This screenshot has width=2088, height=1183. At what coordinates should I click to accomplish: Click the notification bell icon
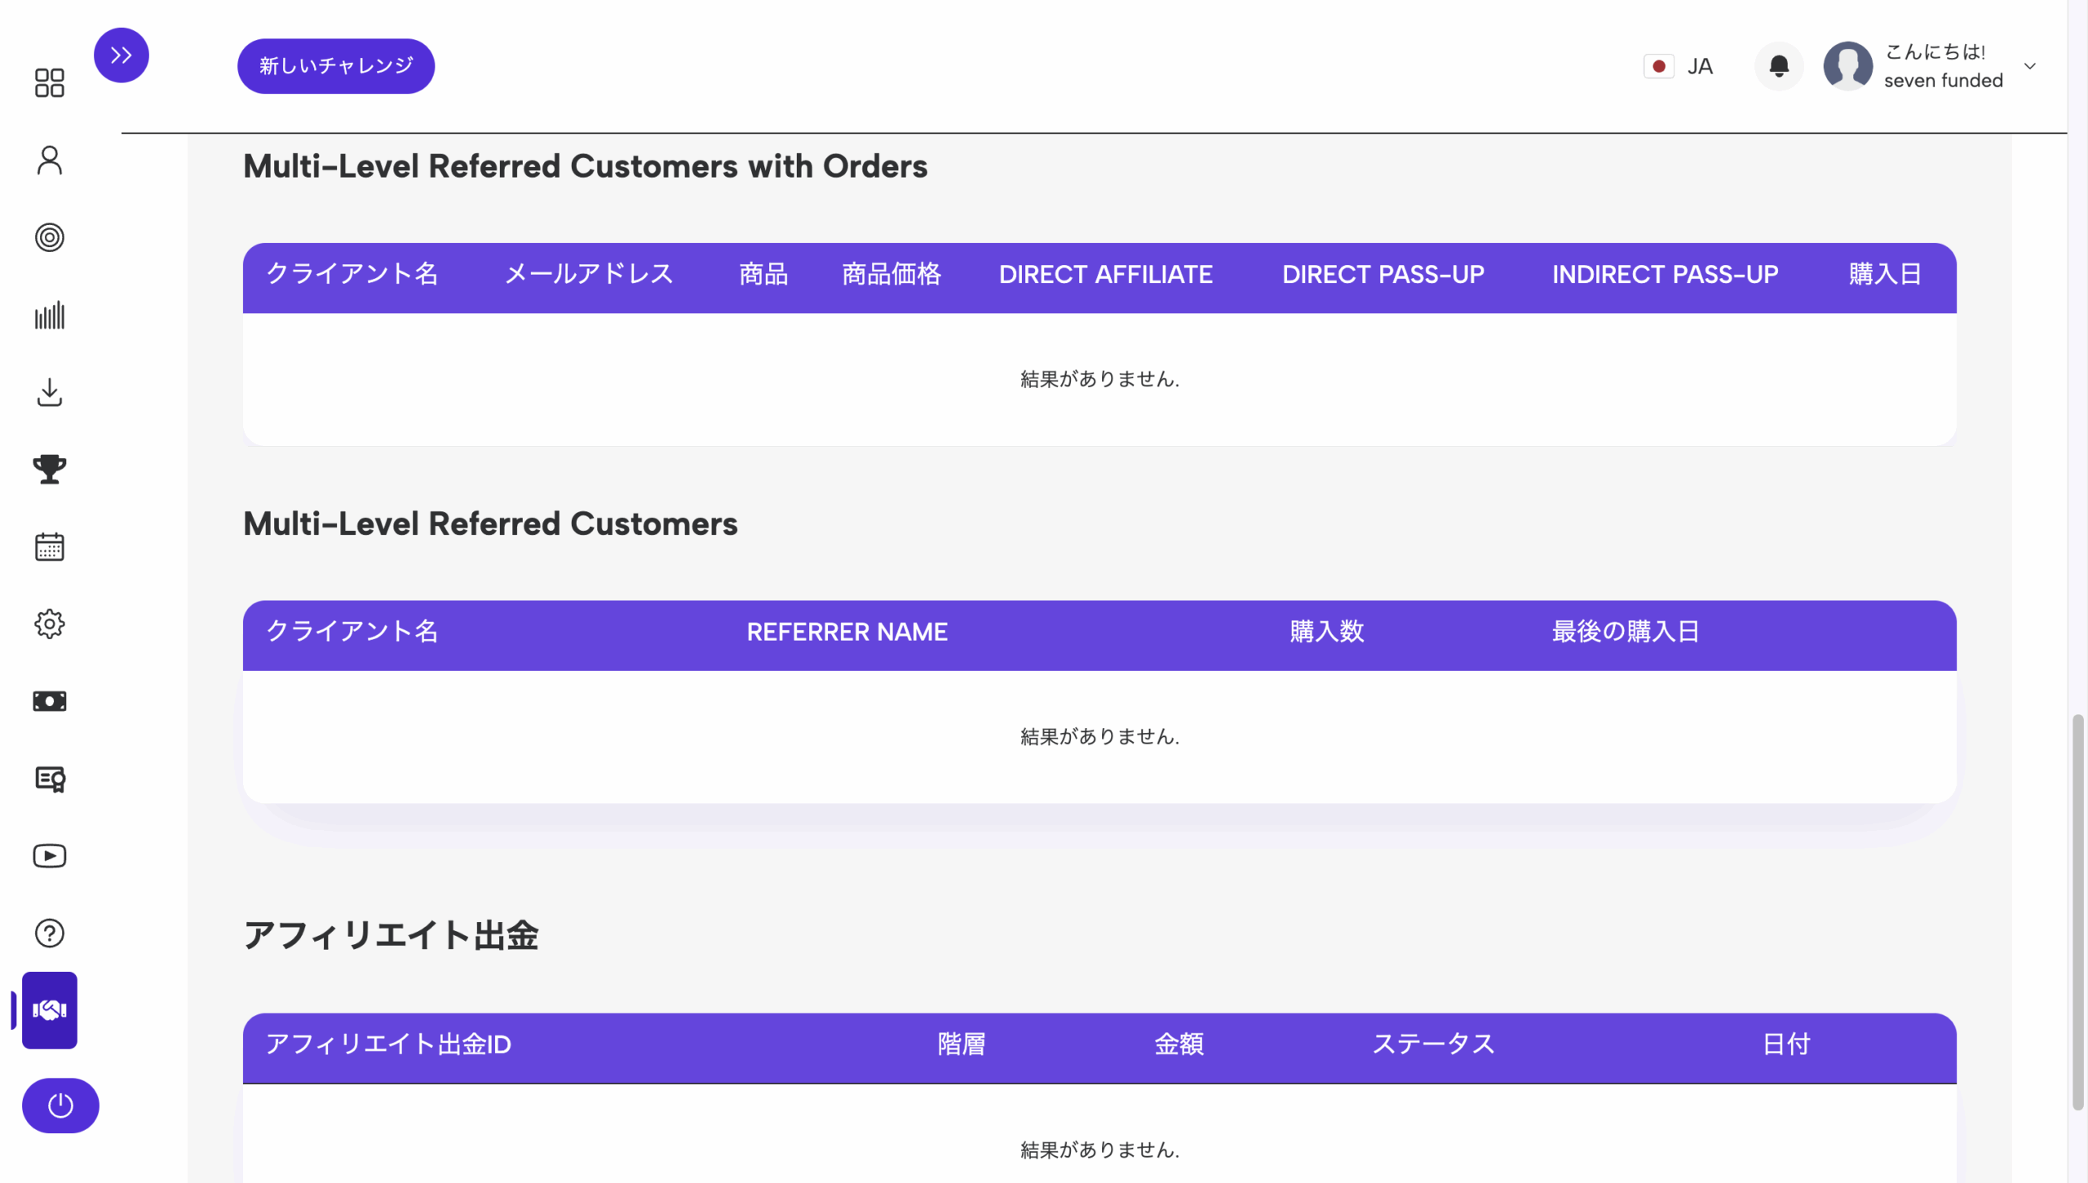coord(1779,66)
